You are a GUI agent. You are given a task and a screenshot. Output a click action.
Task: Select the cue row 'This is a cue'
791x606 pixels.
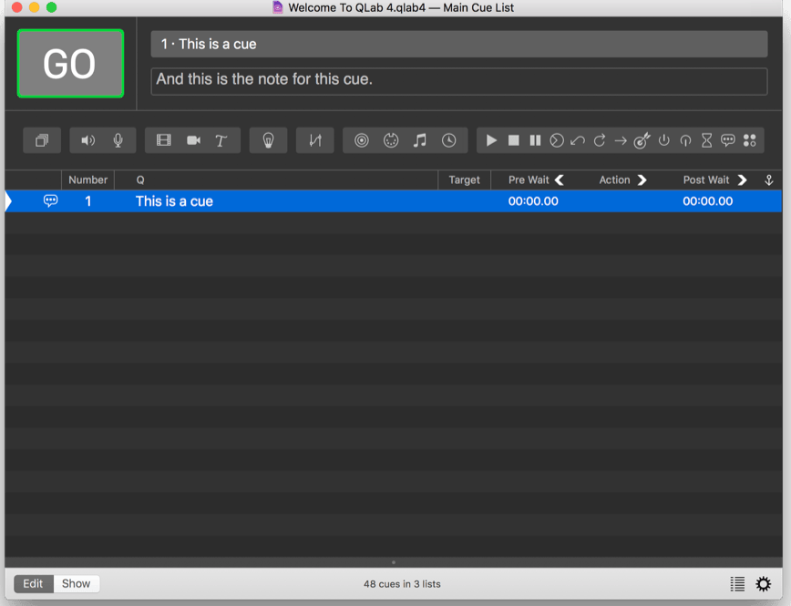[394, 201]
